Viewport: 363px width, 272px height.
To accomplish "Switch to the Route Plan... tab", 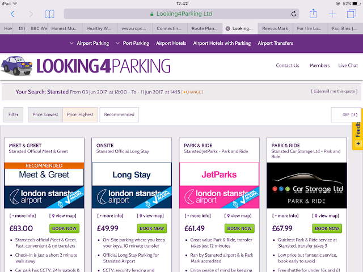I will click(205, 28).
